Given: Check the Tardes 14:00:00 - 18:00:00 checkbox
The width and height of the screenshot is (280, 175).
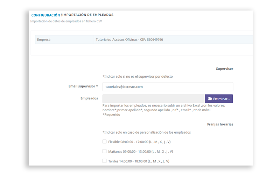Looking at the screenshot, I should 104,161.
